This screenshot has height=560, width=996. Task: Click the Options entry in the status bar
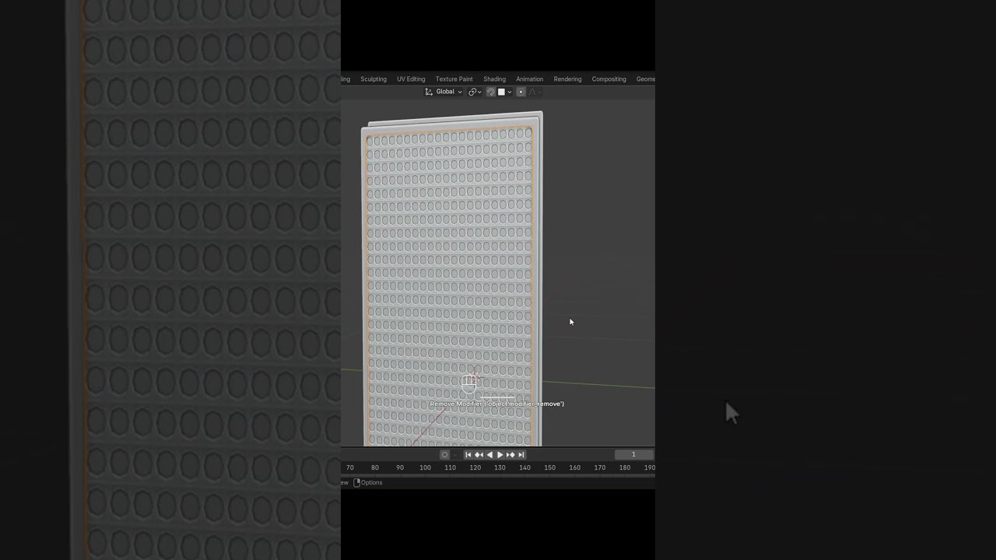[x=368, y=482]
